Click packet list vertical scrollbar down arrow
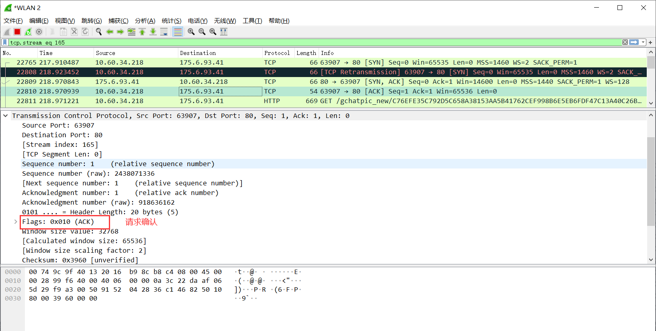Viewport: 656px width, 331px height. click(651, 103)
